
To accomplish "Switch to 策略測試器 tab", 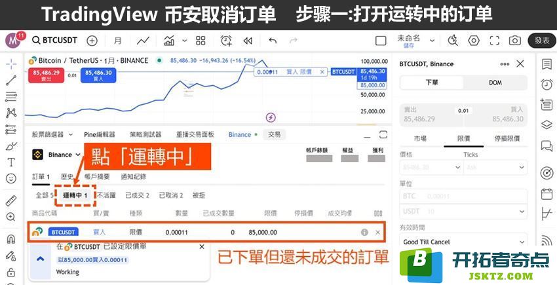I will 145,134.
